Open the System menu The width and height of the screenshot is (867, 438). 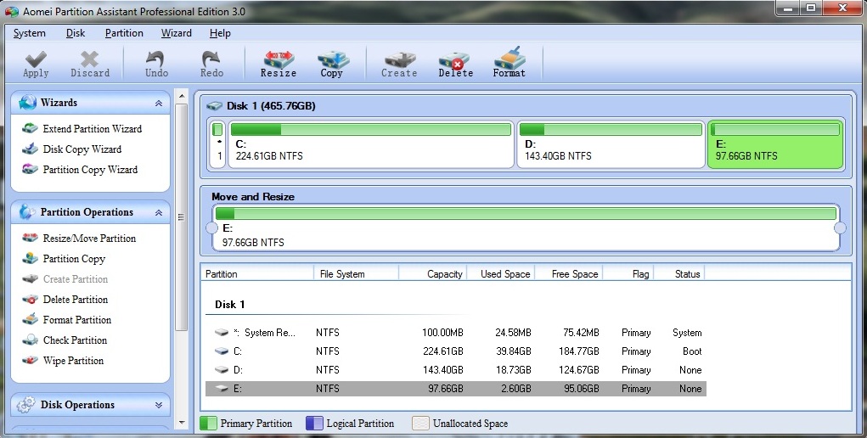30,33
